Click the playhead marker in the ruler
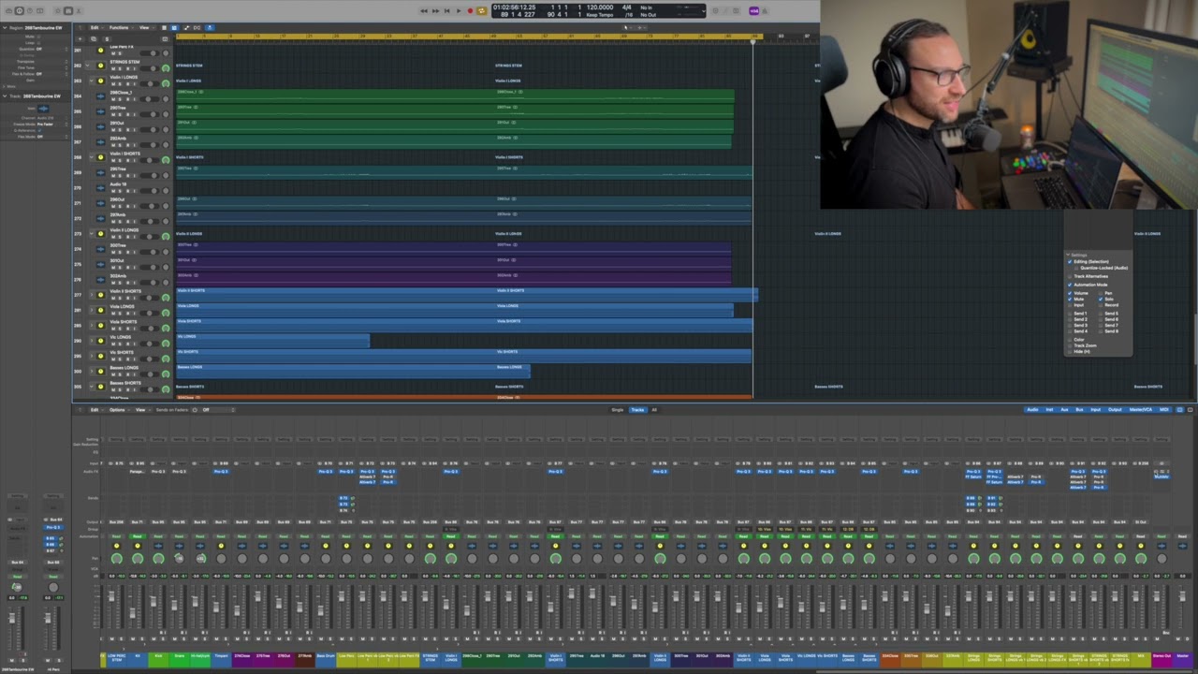Viewport: 1198px width, 674px height. pos(753,41)
